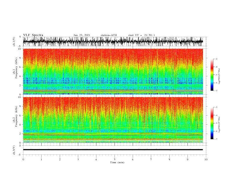Click the "VLF Spectra" plot title
232x179 pixels.
[33, 35]
